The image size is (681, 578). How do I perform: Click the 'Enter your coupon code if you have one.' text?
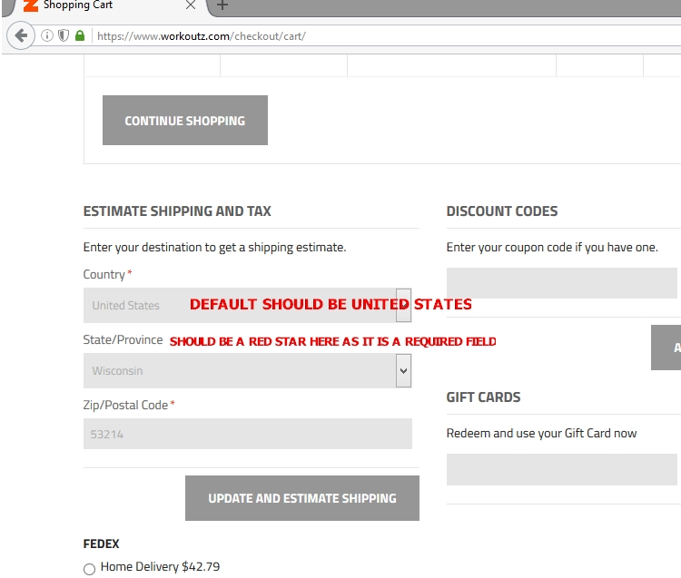552,248
